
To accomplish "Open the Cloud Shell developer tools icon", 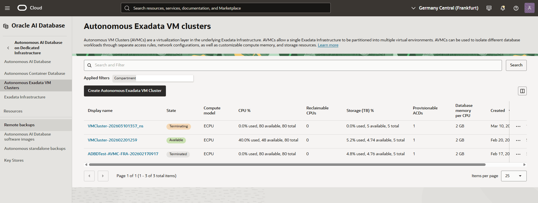I will coord(489,8).
